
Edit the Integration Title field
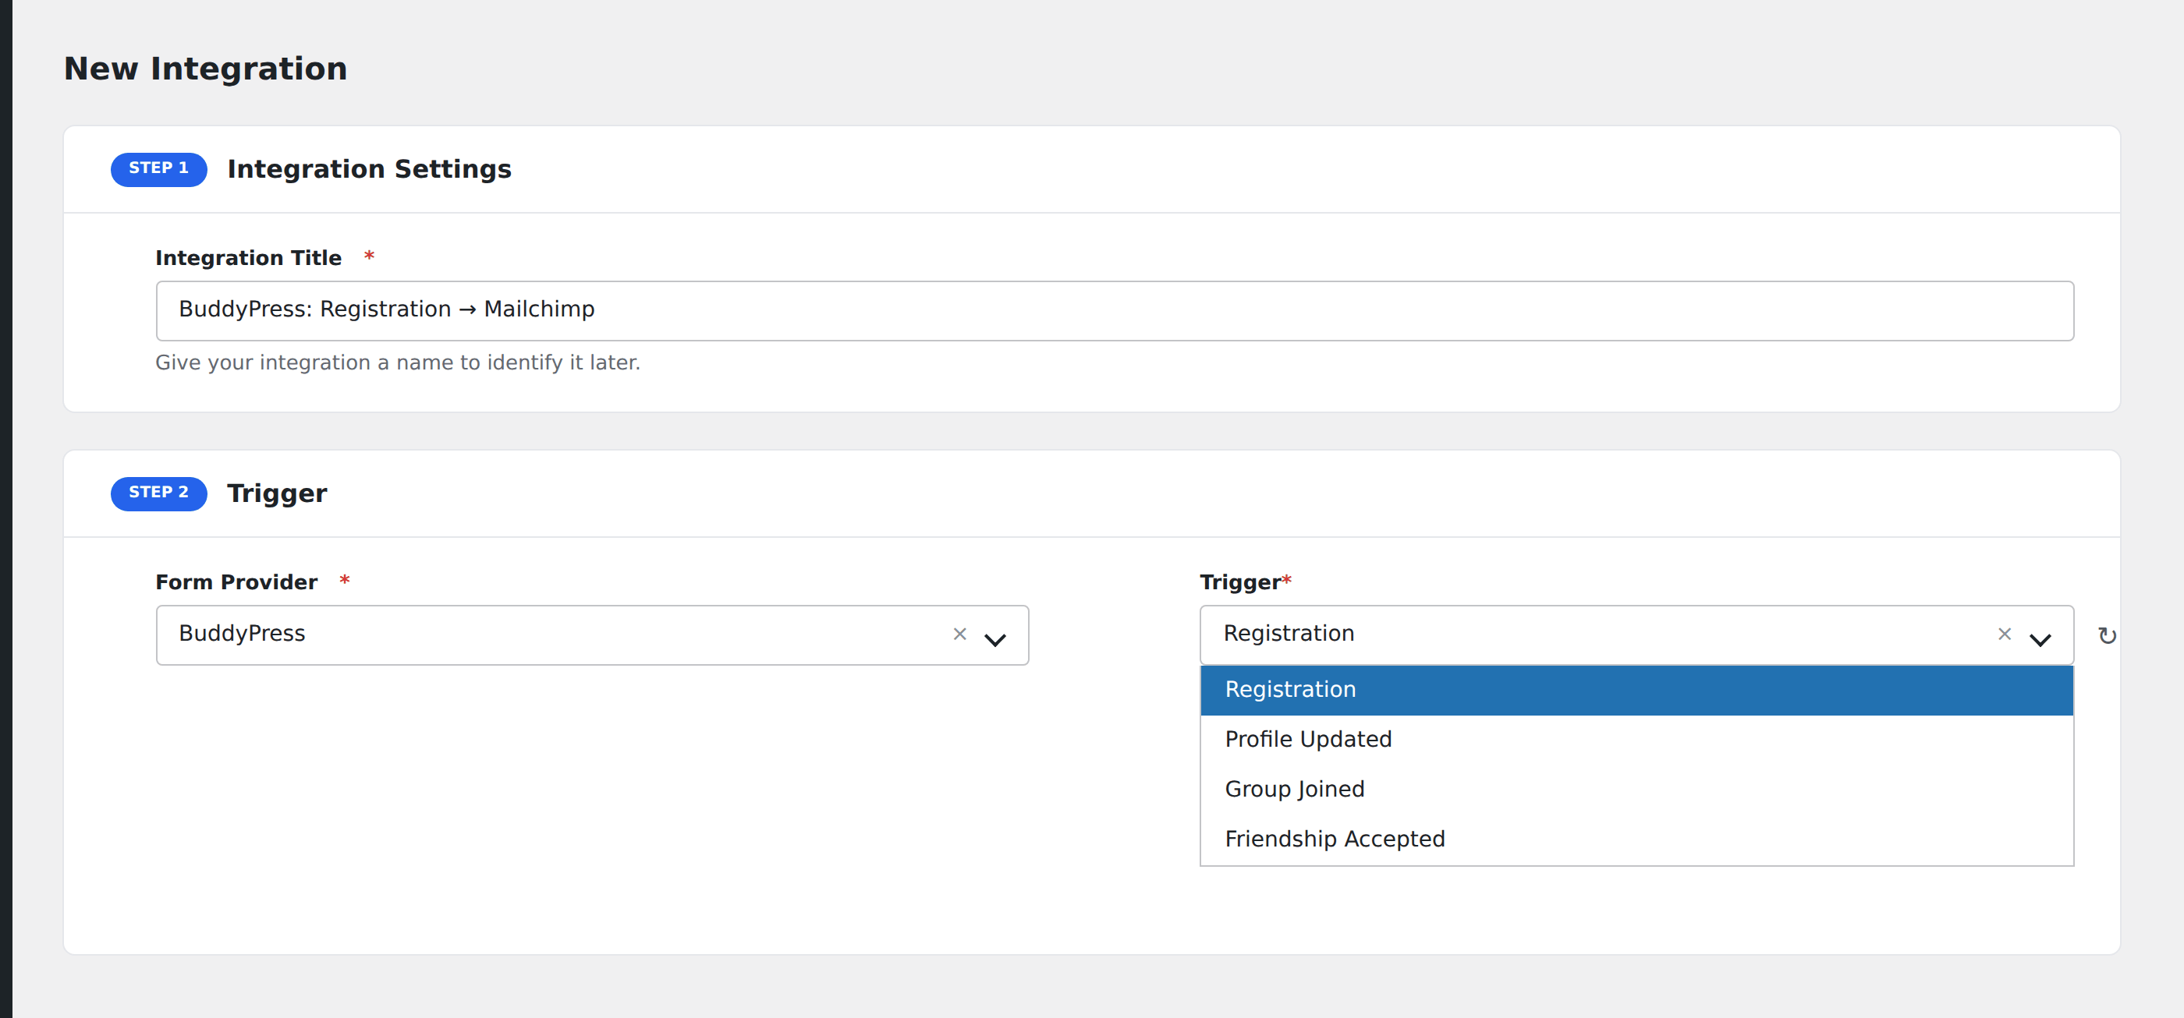click(x=1114, y=310)
